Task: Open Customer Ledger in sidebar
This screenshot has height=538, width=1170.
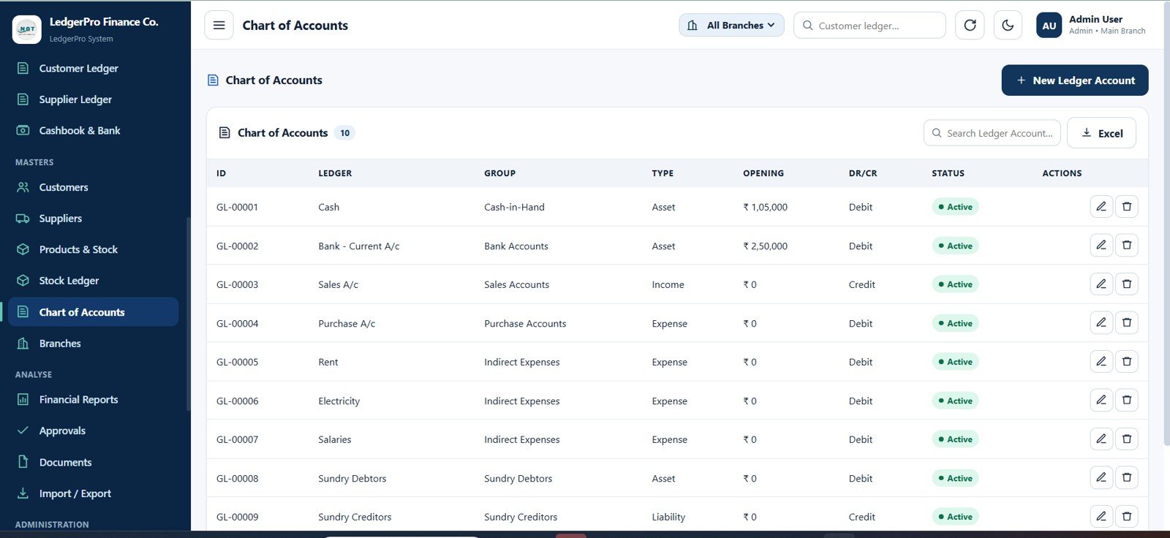Action: tap(93, 68)
